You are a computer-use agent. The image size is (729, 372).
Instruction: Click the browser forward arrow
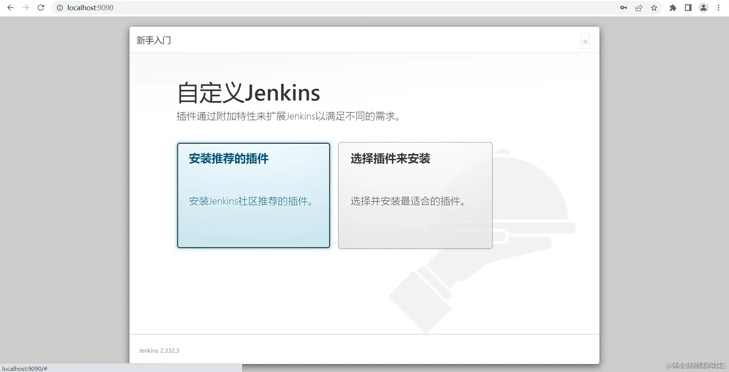[25, 8]
